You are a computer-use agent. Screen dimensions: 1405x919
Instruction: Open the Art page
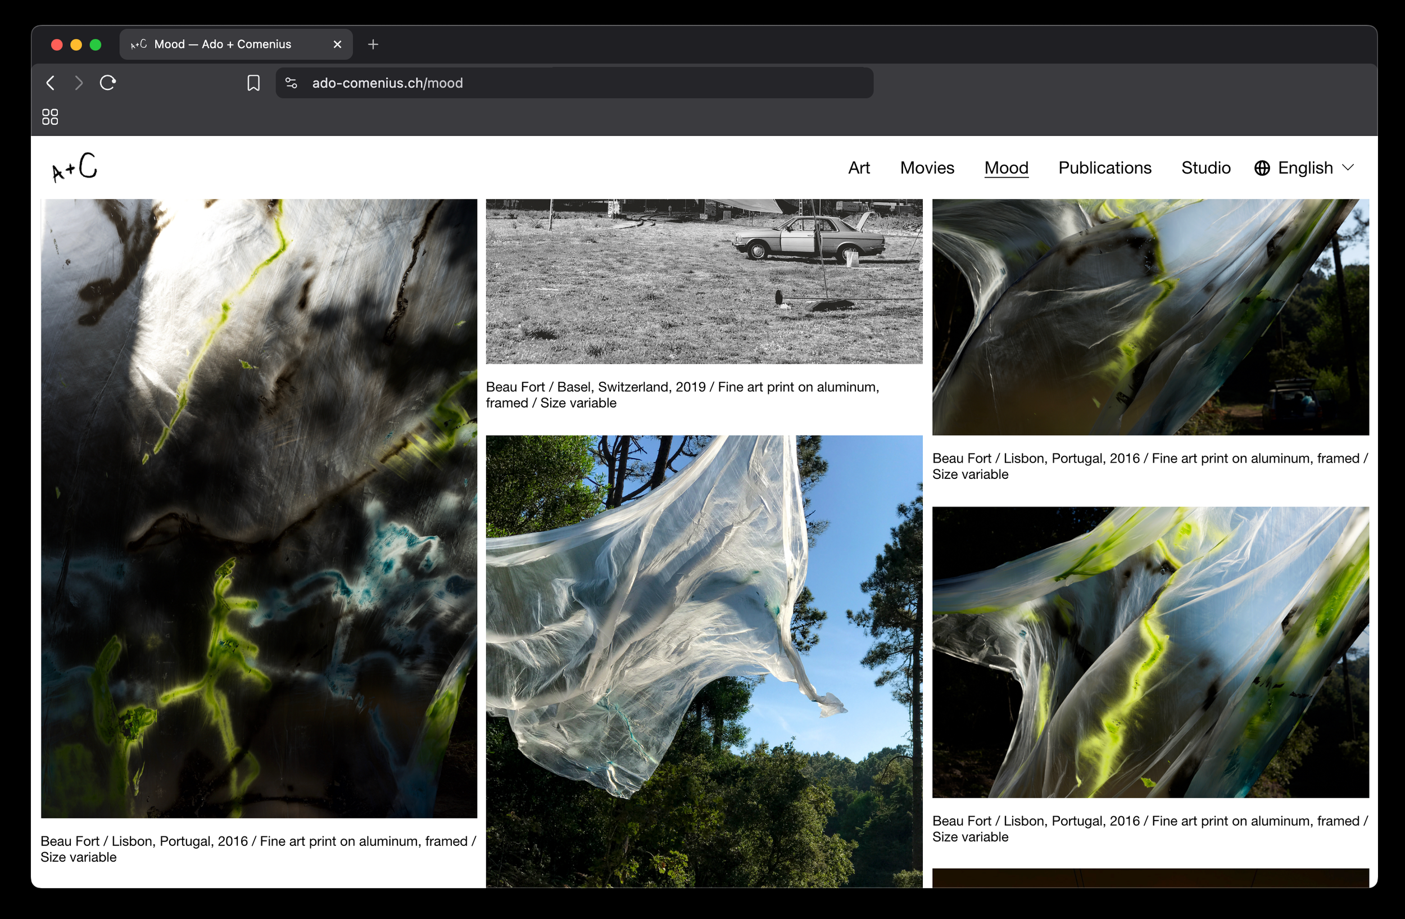pyautogui.click(x=859, y=168)
